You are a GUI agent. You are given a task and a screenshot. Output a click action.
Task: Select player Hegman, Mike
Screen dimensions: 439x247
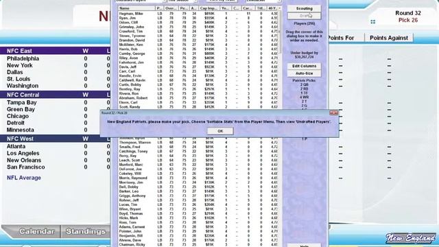click(x=131, y=14)
